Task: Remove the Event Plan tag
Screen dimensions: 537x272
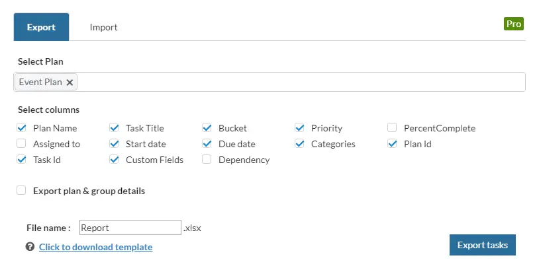Action: click(x=70, y=83)
